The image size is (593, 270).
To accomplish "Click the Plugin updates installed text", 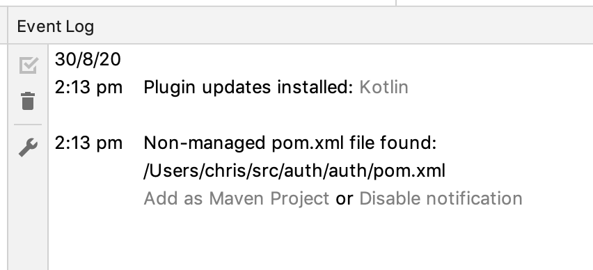I will point(248,88).
